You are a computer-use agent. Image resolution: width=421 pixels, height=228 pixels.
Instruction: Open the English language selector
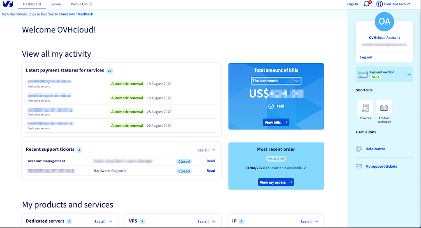click(352, 4)
